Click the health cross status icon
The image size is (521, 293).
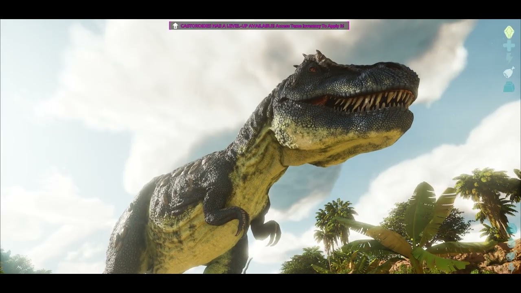(509, 46)
